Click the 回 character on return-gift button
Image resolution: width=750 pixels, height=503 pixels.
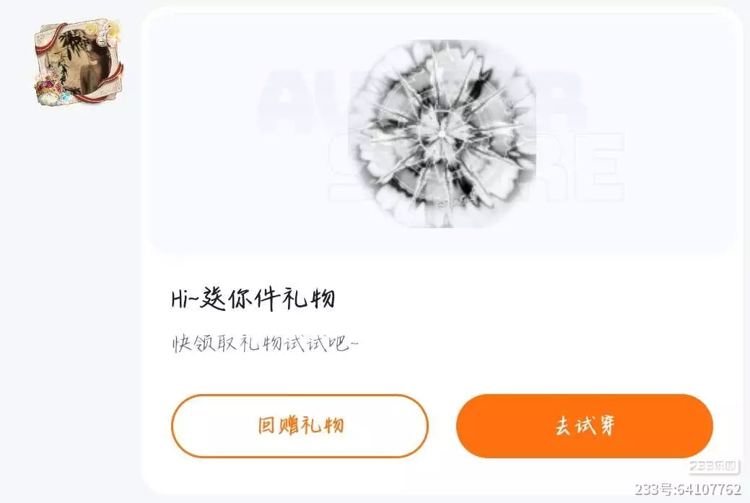pyautogui.click(x=266, y=424)
